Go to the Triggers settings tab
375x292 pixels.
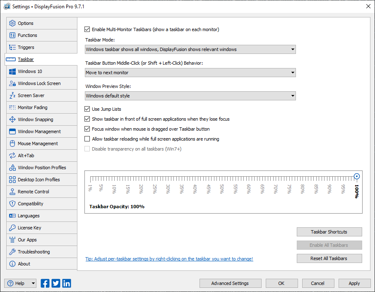pos(26,47)
